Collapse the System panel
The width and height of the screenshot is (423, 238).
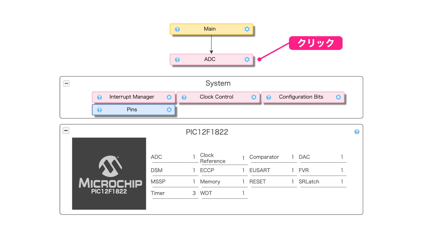(66, 84)
